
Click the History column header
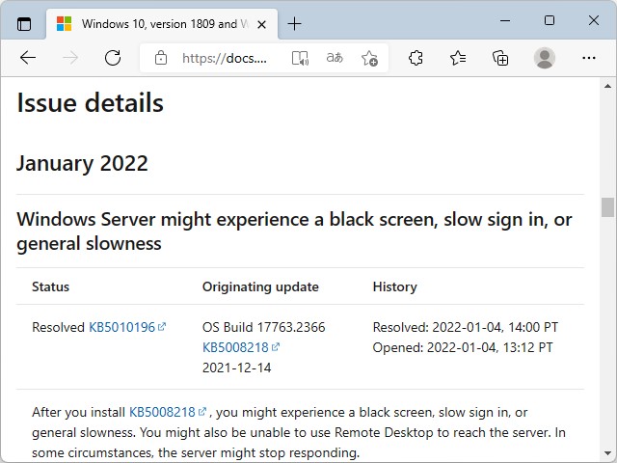(394, 286)
